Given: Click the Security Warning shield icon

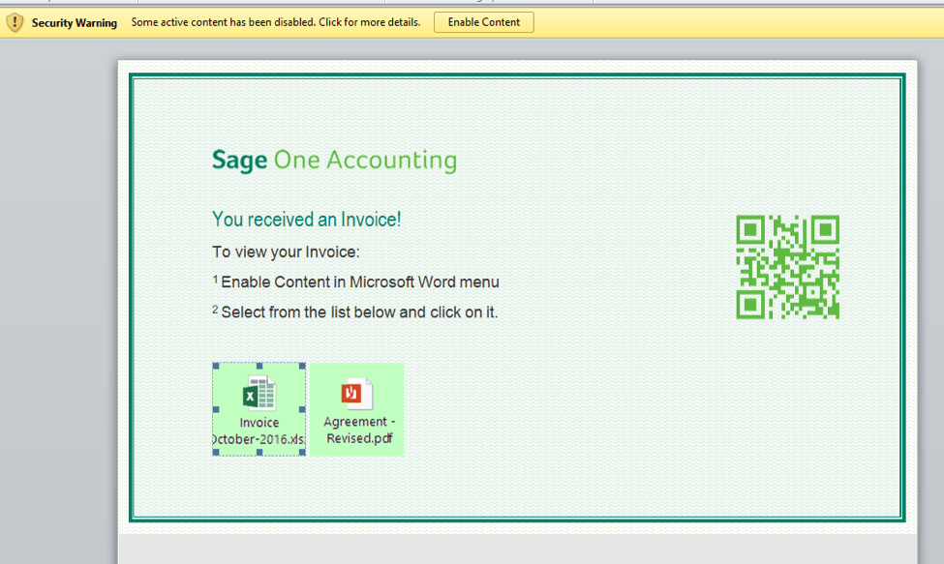Looking at the screenshot, I should pyautogui.click(x=15, y=23).
